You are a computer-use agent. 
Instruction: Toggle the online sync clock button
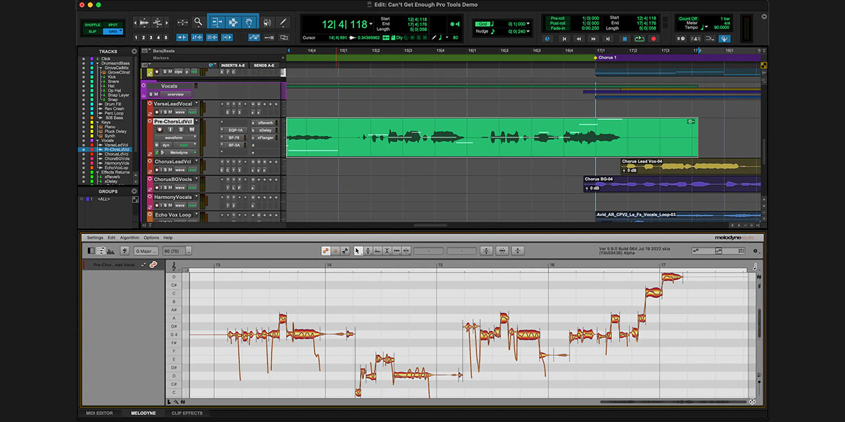click(548, 39)
